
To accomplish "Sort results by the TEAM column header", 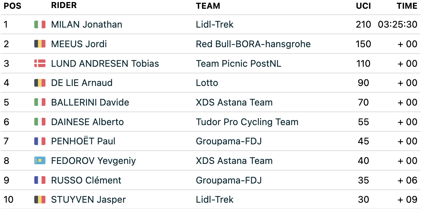I will pyautogui.click(x=208, y=6).
